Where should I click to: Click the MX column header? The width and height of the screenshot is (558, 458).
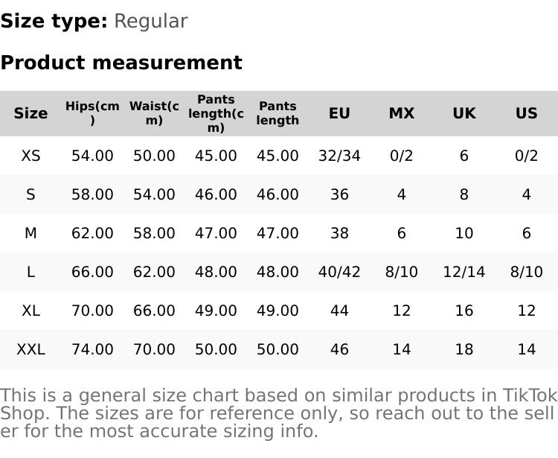pyautogui.click(x=401, y=113)
